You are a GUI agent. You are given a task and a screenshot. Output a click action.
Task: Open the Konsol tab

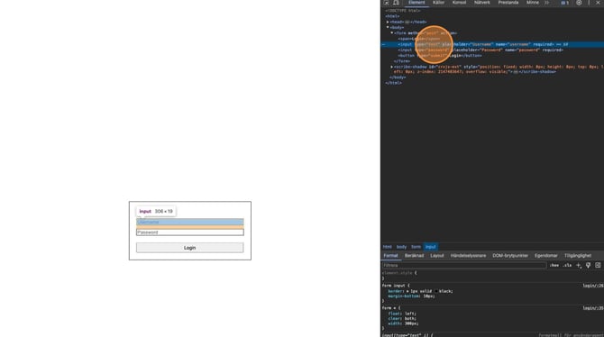click(459, 3)
